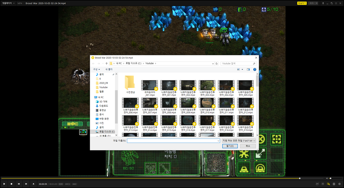
Task: Toggle fullscreen icon in player title bar
Action: click(336, 3)
